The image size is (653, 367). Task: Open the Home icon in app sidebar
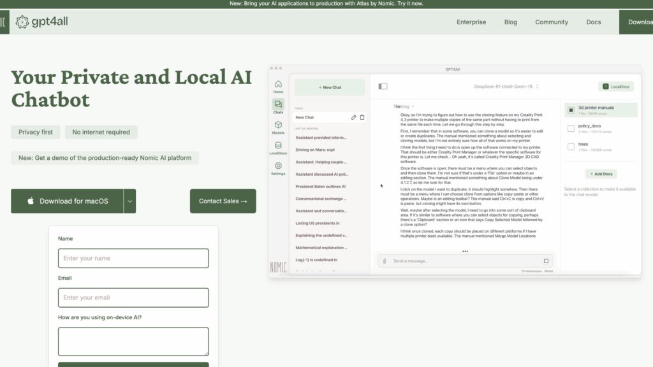[278, 84]
